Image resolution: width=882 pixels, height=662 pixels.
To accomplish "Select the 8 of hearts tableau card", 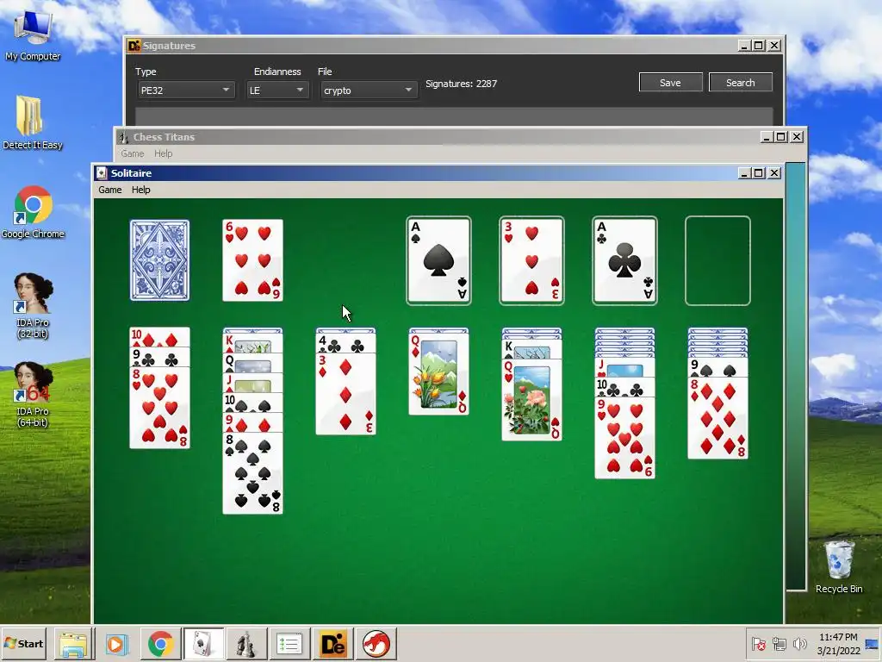I will 159,408.
